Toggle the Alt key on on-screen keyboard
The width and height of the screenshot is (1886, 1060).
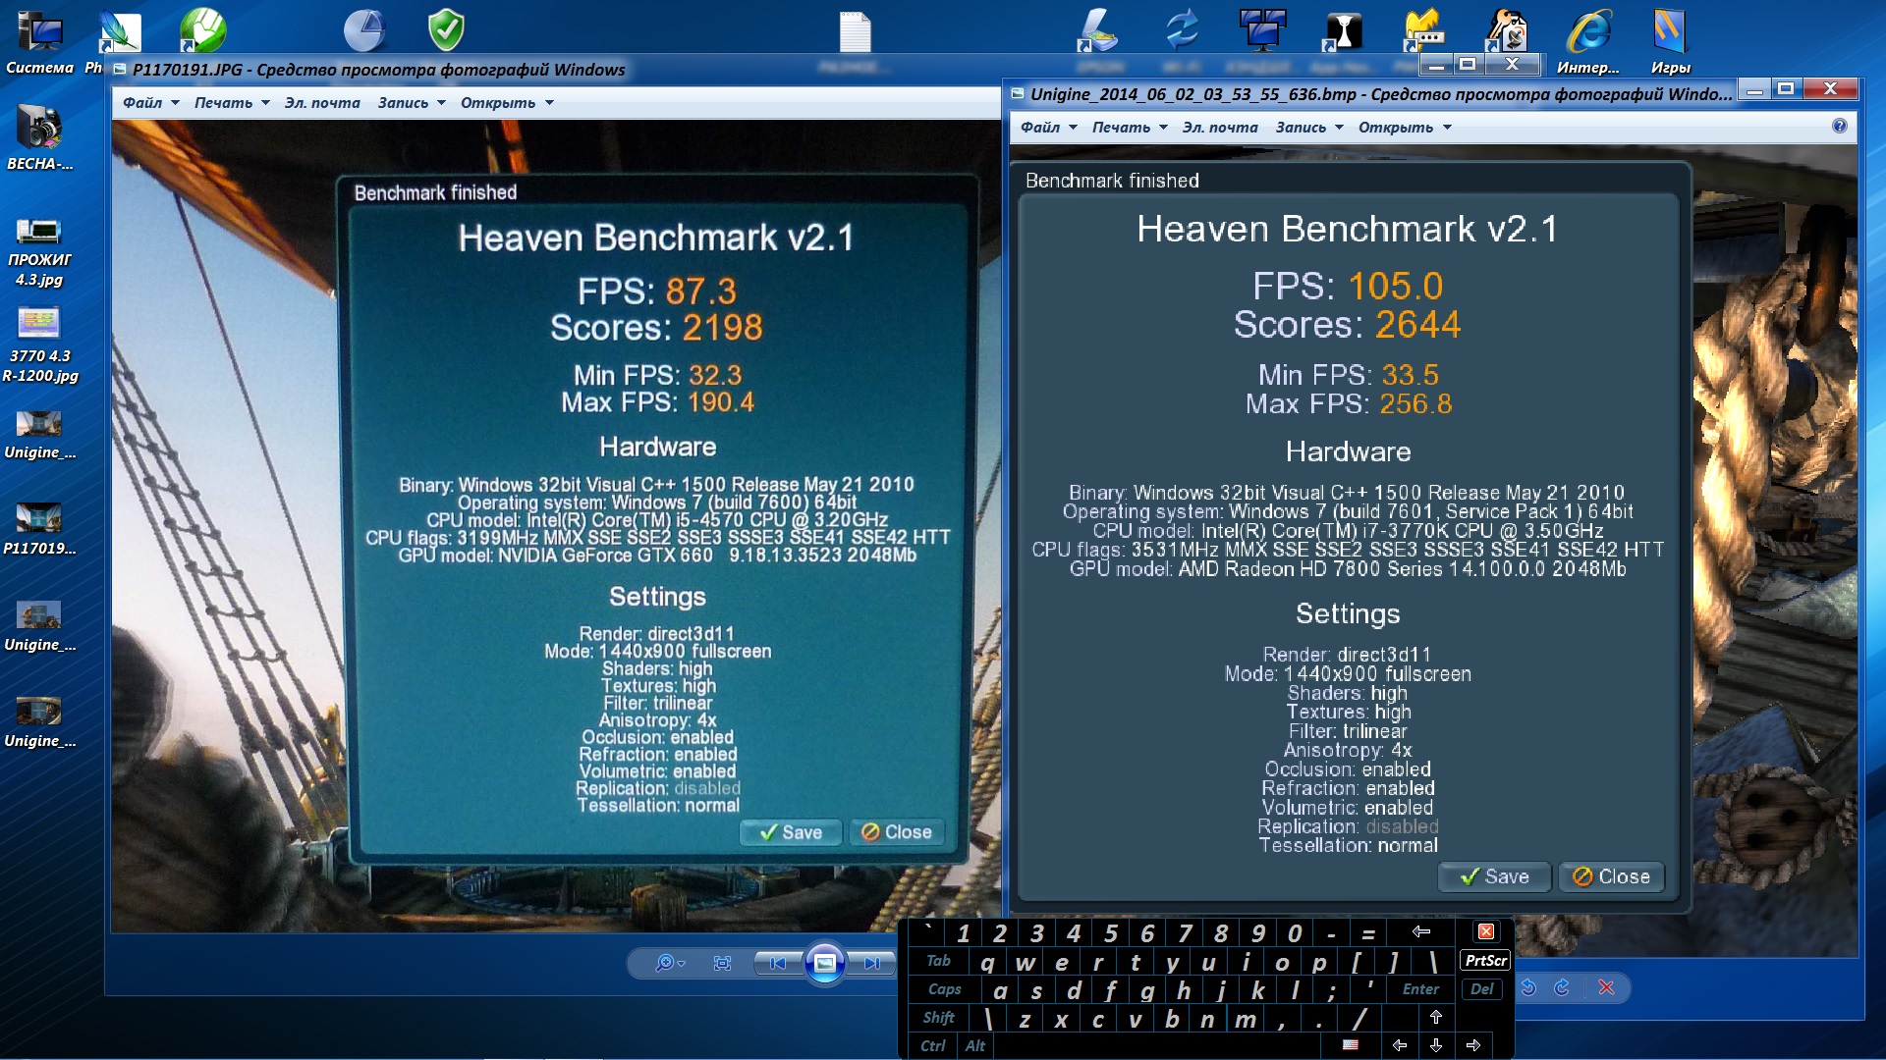click(x=975, y=1046)
